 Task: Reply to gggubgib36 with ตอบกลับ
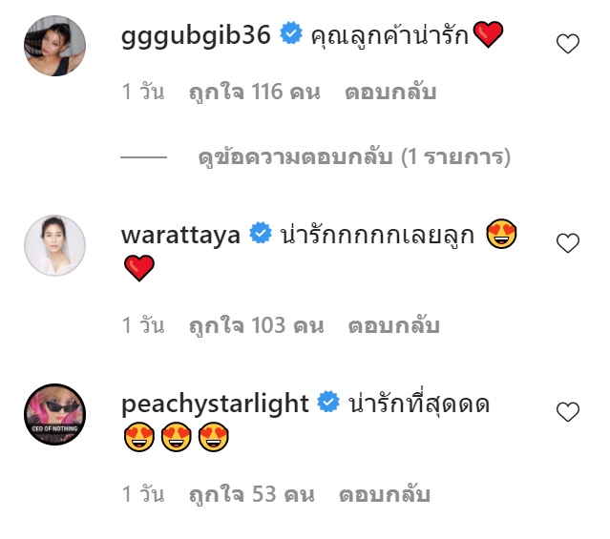click(x=390, y=93)
